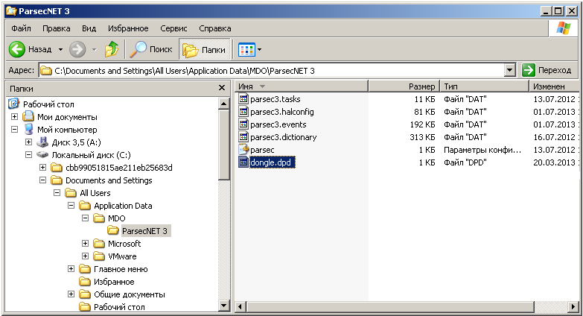Collapse the MDO folder node
This screenshot has width=583, height=316.
click(85, 218)
